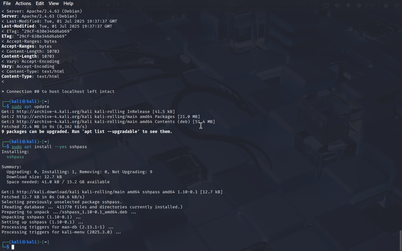This screenshot has height=251, width=402.
Task: Switch to workspace 2
Action: coord(88,5)
